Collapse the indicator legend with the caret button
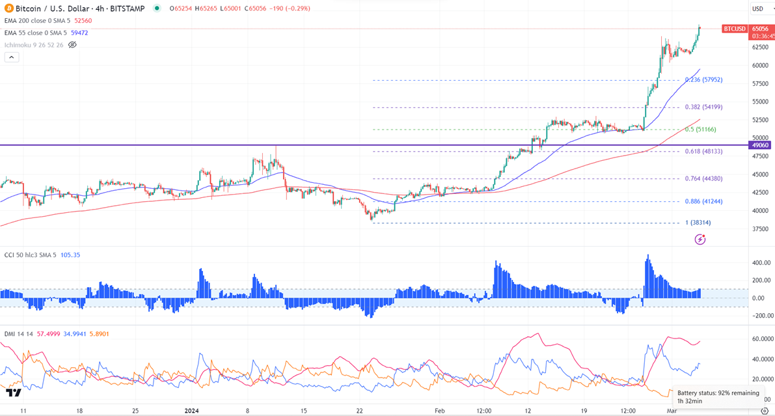Viewport: 775px width, 416px height. (12, 57)
